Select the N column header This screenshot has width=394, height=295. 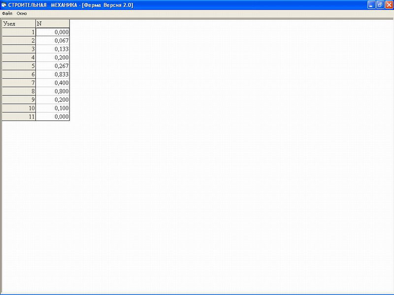click(53, 24)
